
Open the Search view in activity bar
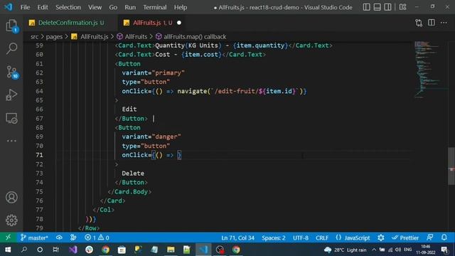(11, 48)
